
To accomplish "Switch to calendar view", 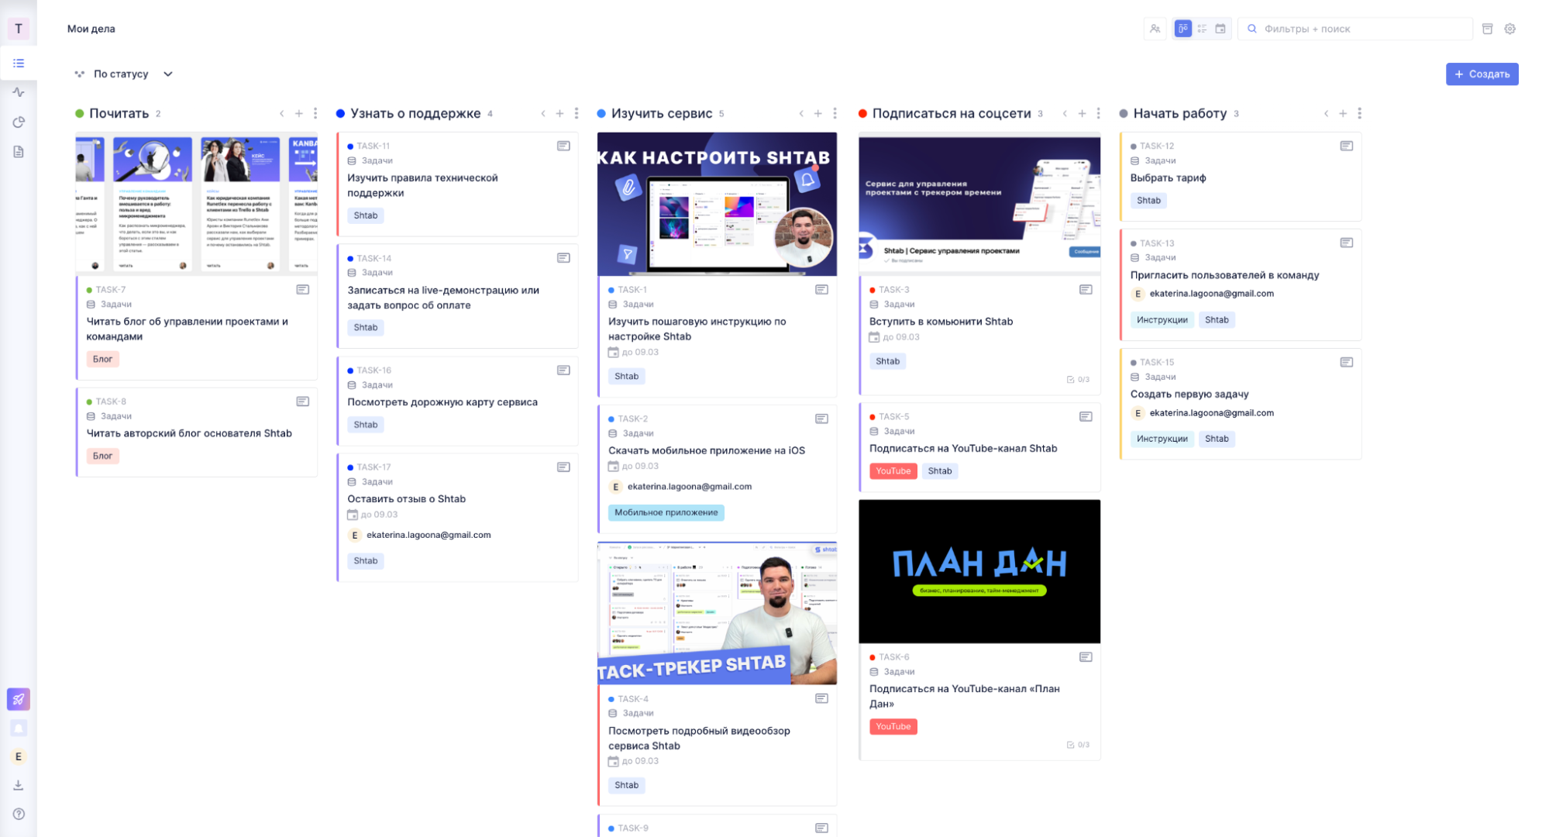I will tap(1220, 29).
